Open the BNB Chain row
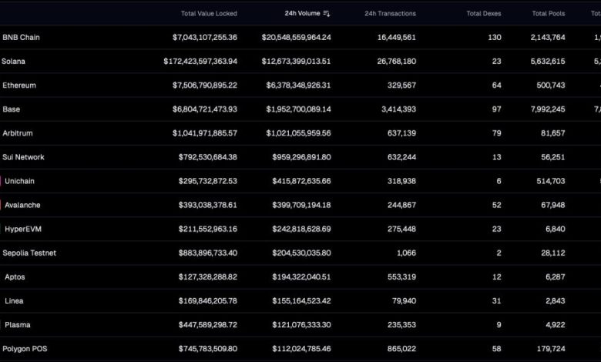 point(22,37)
